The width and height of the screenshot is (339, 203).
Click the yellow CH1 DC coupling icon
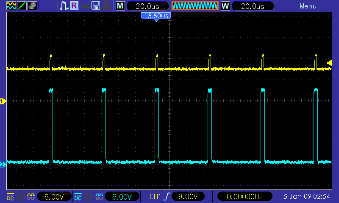click(x=10, y=197)
